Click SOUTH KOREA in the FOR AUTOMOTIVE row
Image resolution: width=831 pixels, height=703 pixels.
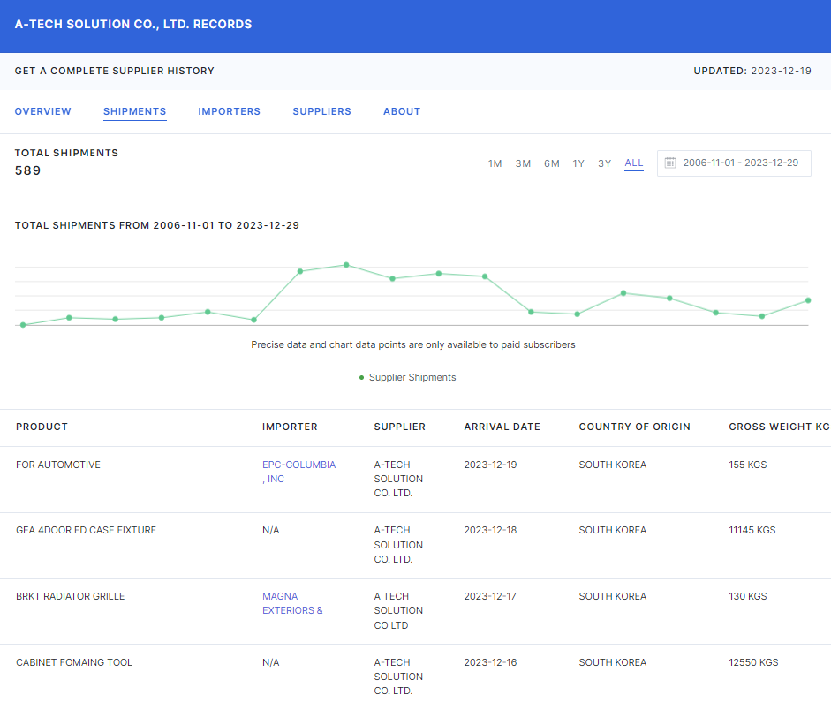pyautogui.click(x=613, y=465)
